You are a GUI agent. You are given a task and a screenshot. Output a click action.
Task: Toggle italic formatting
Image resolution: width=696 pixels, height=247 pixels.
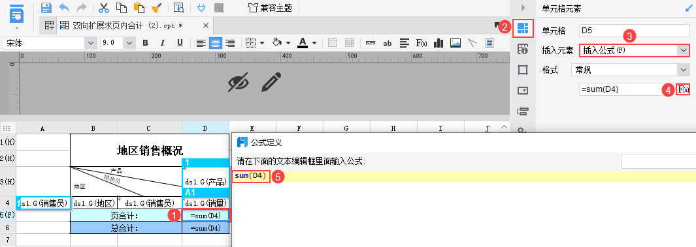pos(163,43)
